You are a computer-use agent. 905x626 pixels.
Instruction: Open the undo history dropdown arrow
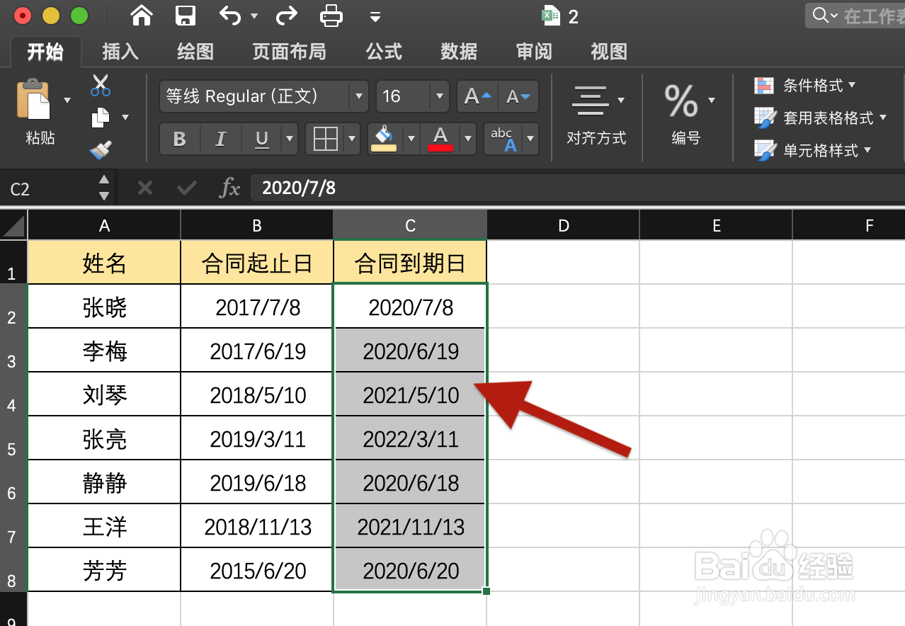tap(254, 16)
